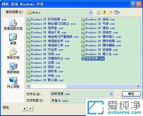143x116 pixels.
Task: Select Windows XP 登录音.wav file
Action: click(45, 28)
